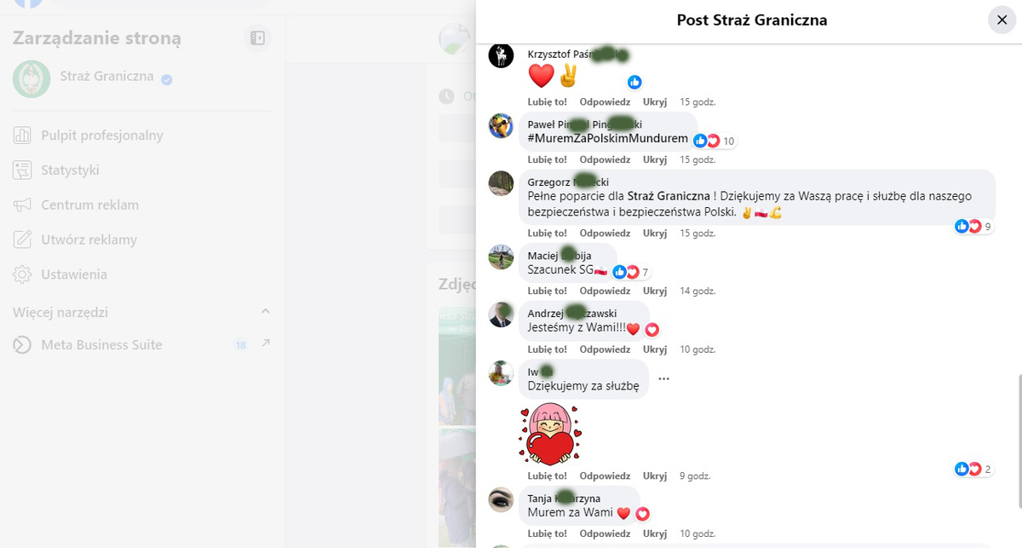This screenshot has height=548, width=1022.
Task: Click Ukryj under Szacunek SG comment
Action: tap(655, 291)
